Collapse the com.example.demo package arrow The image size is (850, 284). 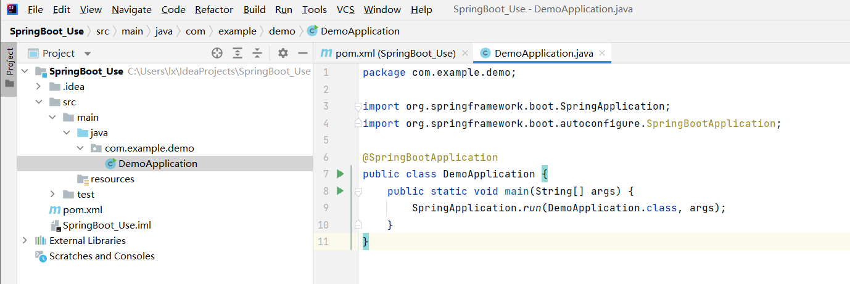tap(80, 148)
